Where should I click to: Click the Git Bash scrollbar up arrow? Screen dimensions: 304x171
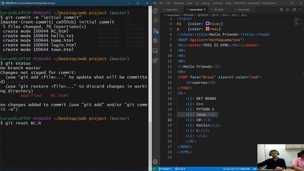[x=150, y=8]
